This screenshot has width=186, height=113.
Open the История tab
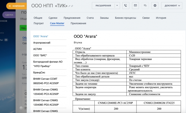pos(161,18)
